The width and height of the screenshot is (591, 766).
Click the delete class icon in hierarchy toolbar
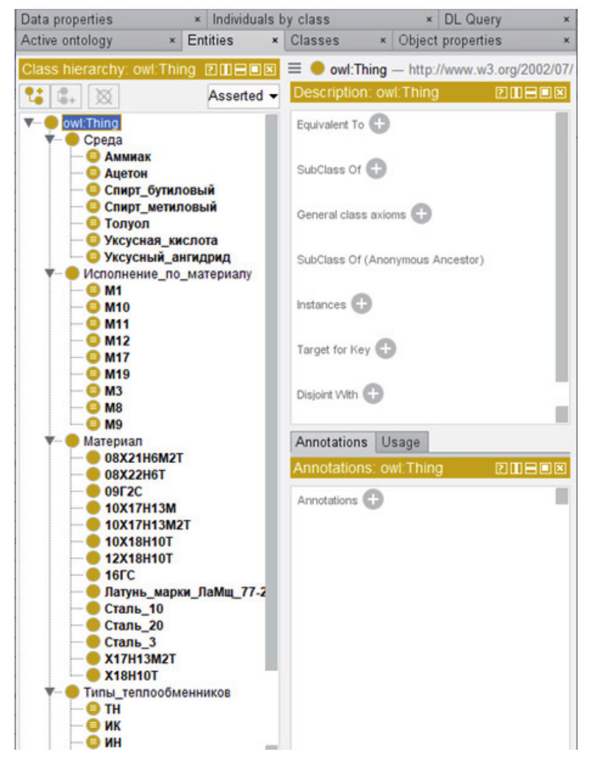point(103,96)
